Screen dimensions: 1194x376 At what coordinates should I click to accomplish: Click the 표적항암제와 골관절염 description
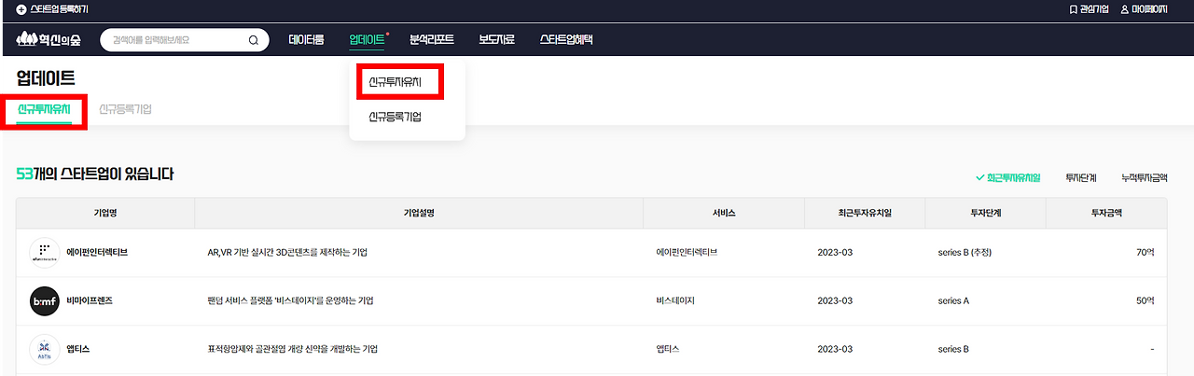pos(292,349)
